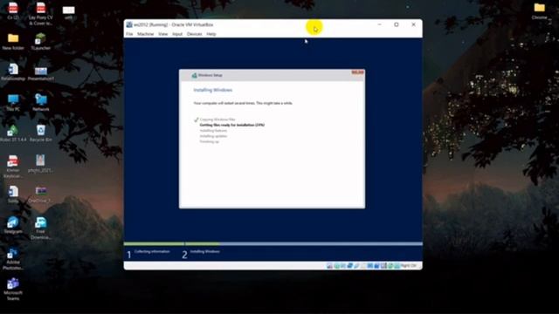Open the View menu in VirtualBox
The width and height of the screenshot is (559, 314).
pos(163,34)
